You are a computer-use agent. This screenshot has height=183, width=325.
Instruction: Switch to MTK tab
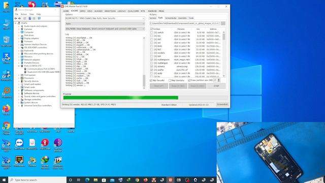pyautogui.click(x=143, y=11)
